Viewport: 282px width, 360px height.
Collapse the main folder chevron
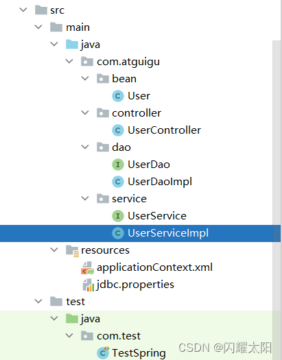[x=38, y=27]
